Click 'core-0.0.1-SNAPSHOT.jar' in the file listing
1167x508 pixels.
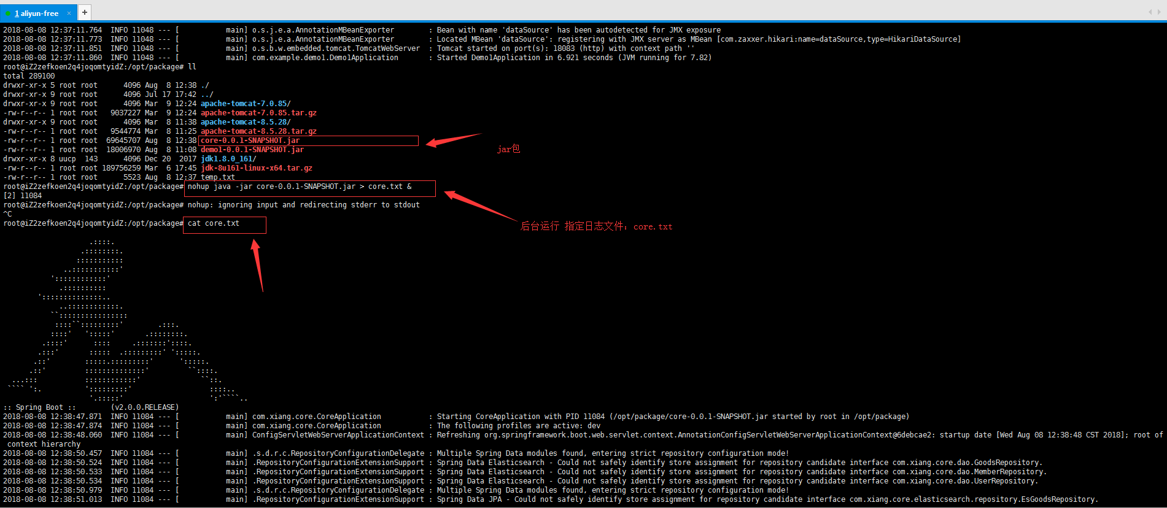tap(250, 140)
